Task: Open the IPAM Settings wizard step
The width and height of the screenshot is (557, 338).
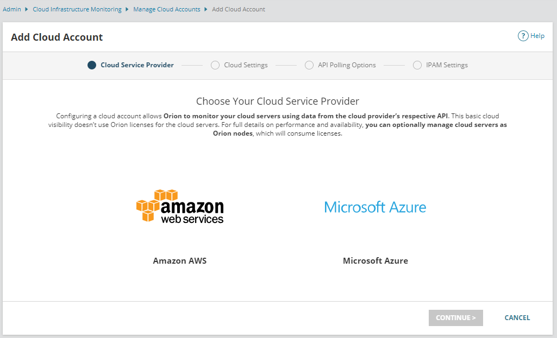Action: (447, 65)
